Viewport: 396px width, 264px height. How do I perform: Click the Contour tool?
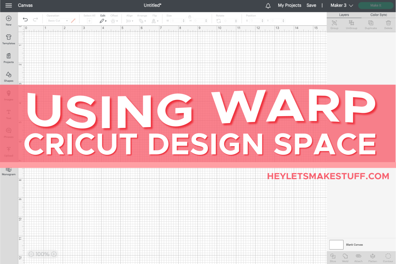[x=388, y=258]
